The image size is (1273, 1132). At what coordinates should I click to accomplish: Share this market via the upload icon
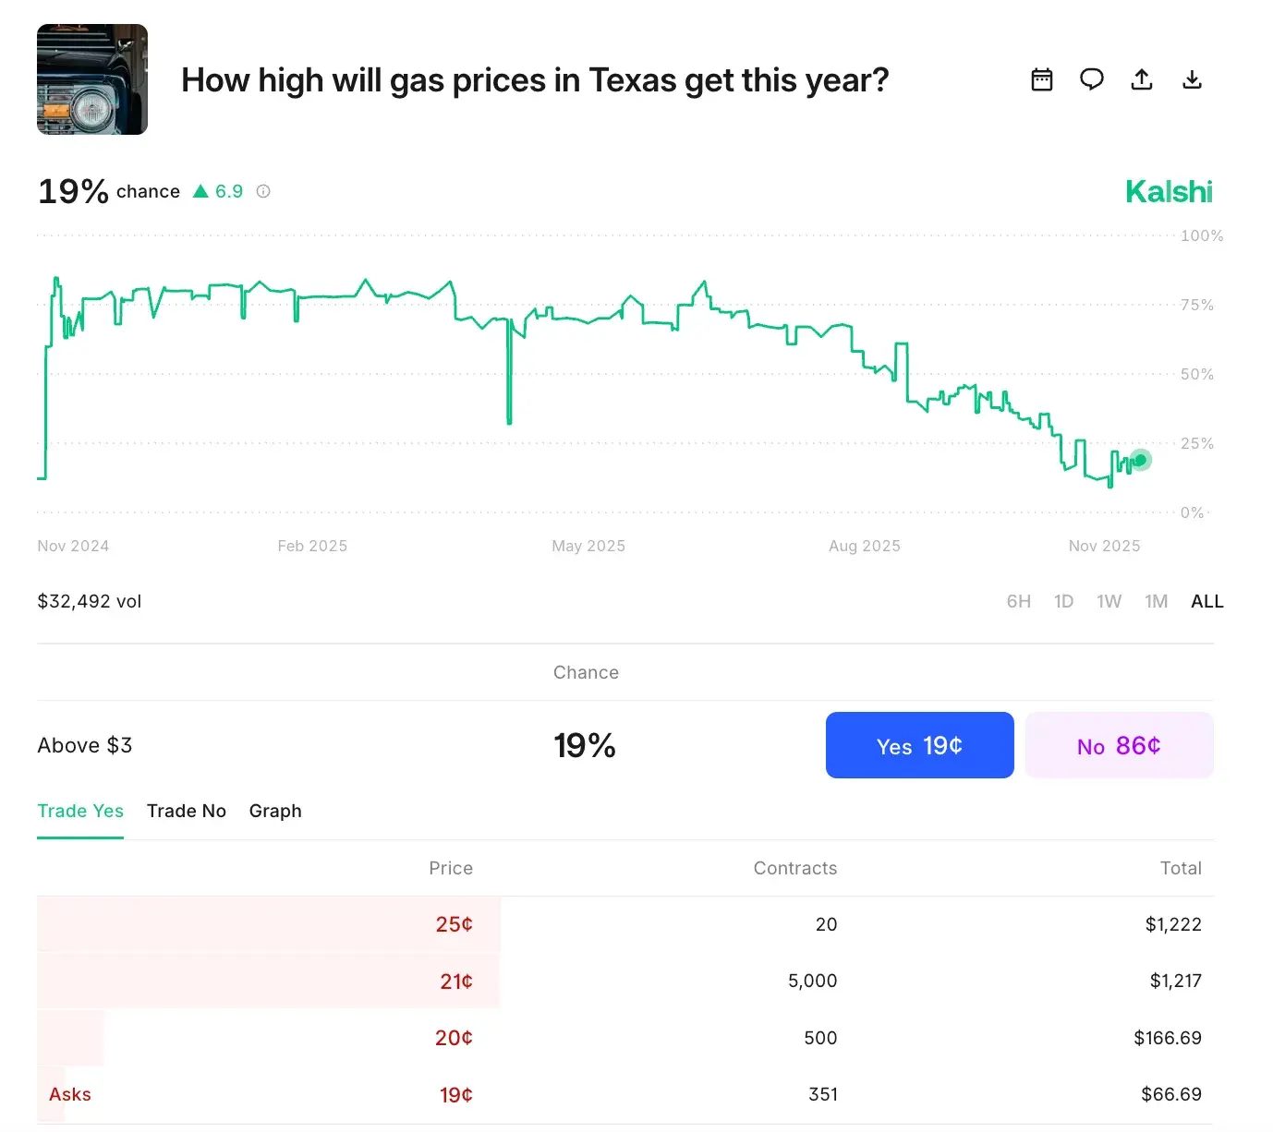pyautogui.click(x=1142, y=79)
